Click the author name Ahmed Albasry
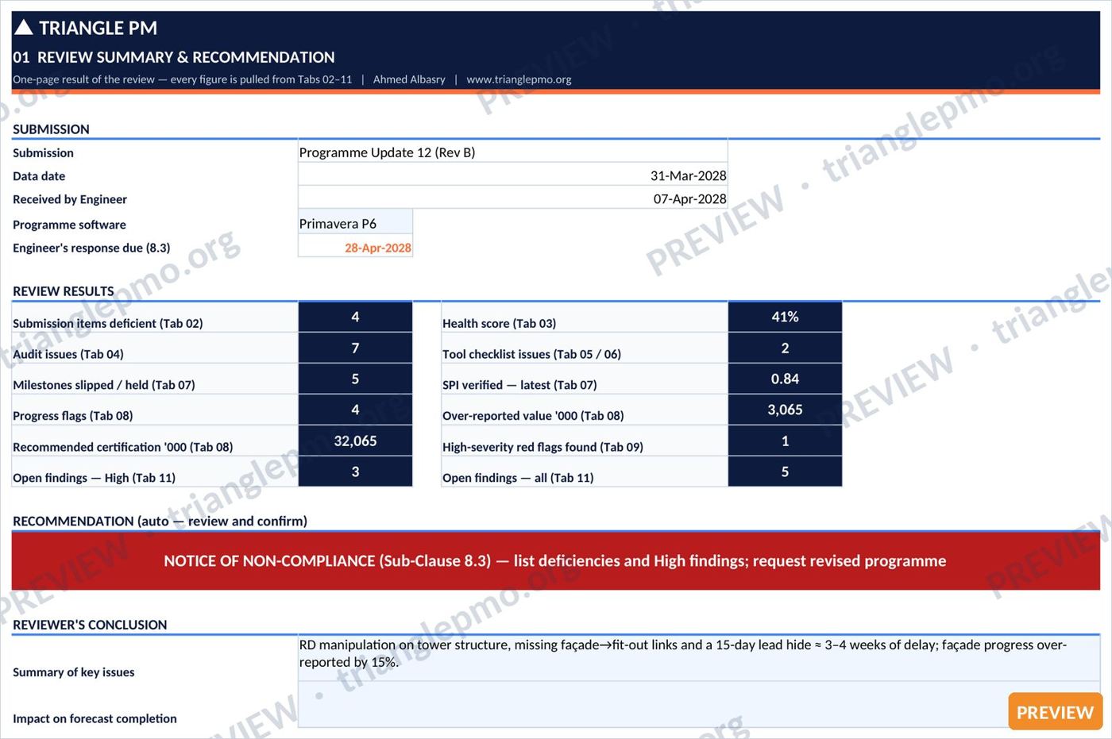The height and width of the screenshot is (739, 1112). [x=409, y=79]
